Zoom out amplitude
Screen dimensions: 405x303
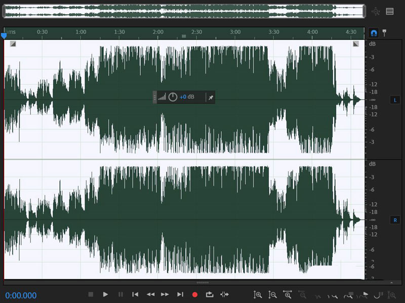(272, 294)
